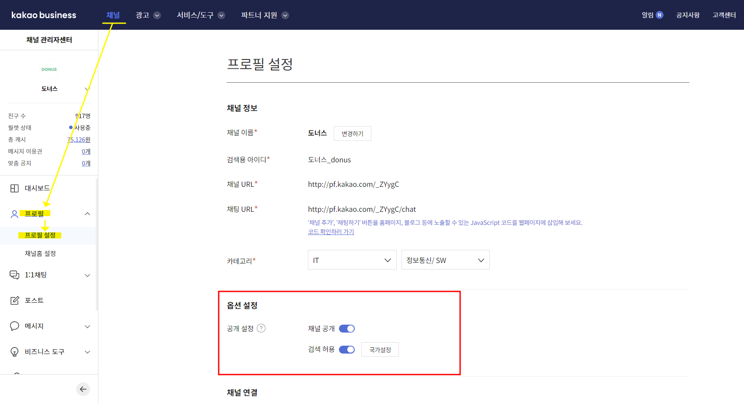Toggle the 검색 허용 switch
This screenshot has height=403, width=744.
[347, 350]
